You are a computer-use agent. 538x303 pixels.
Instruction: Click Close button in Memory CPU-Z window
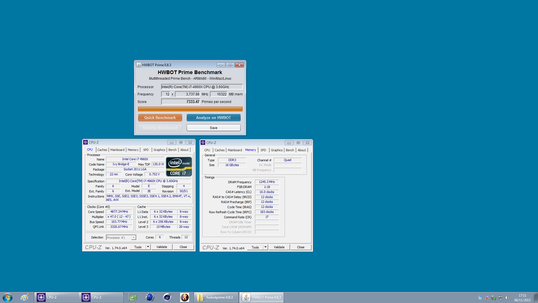(x=301, y=247)
